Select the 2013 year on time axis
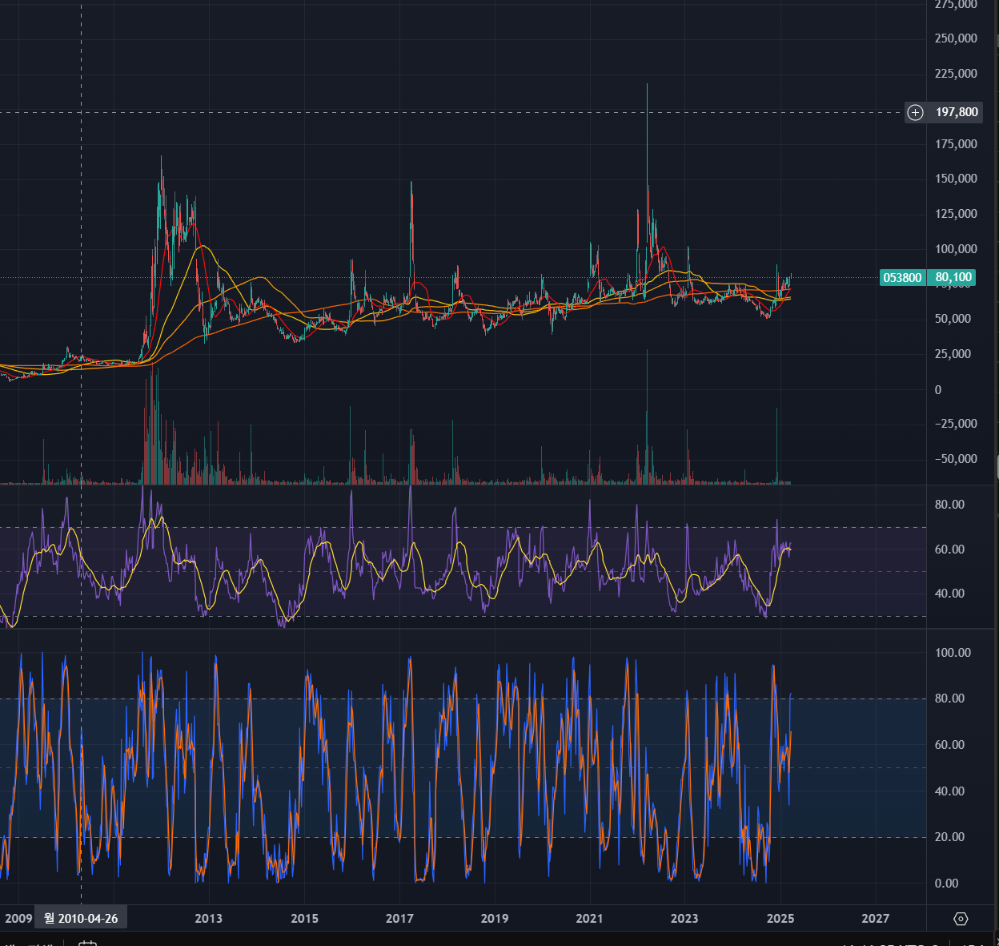Screen dimensions: 999x946 point(208,919)
